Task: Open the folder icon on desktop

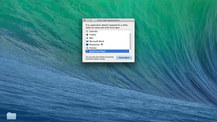Action: [11, 116]
